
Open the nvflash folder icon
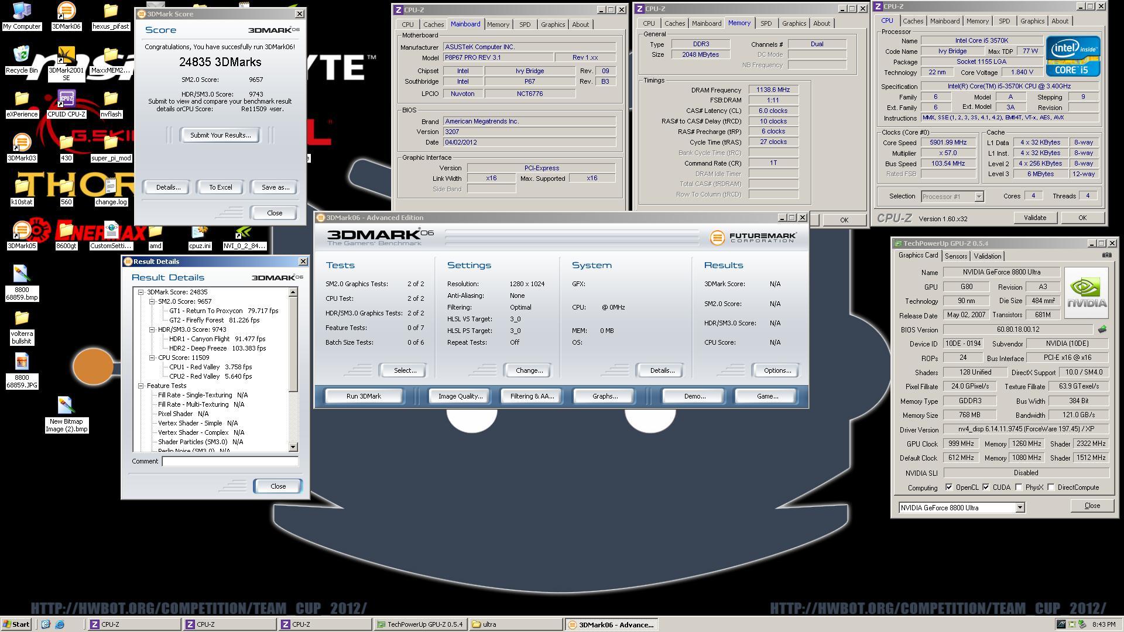pyautogui.click(x=111, y=103)
